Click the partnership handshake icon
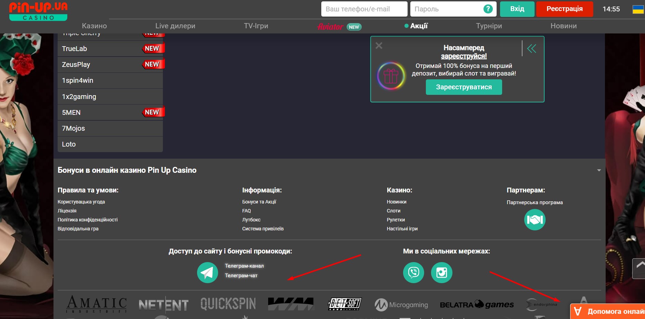 tap(535, 220)
